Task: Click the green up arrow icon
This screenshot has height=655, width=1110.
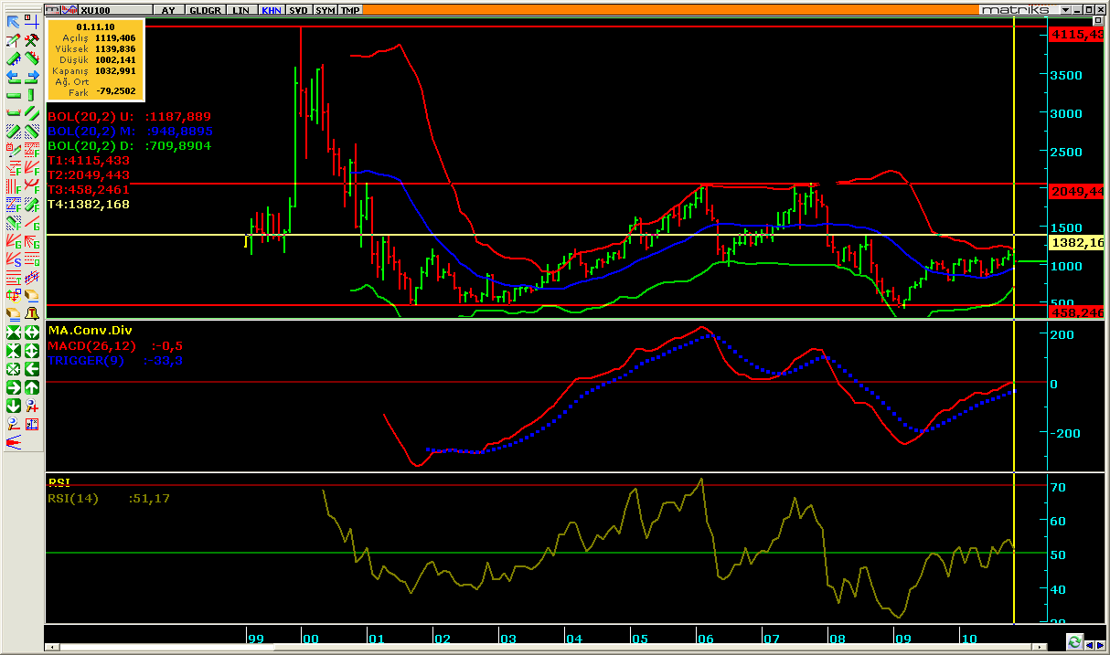Action: [31, 387]
